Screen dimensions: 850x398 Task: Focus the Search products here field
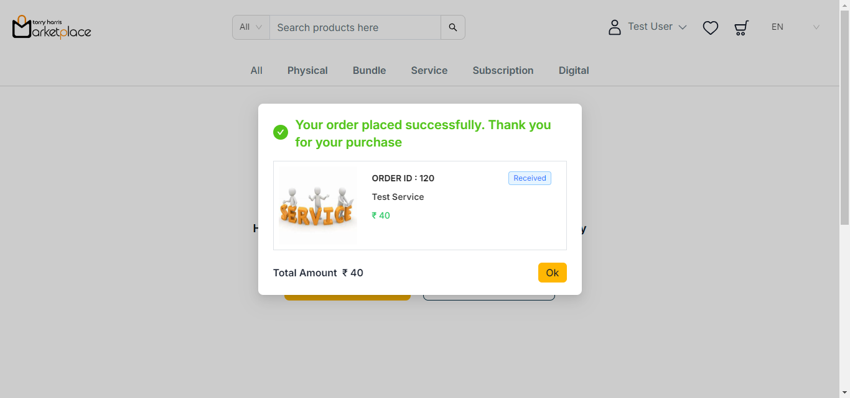(355, 27)
